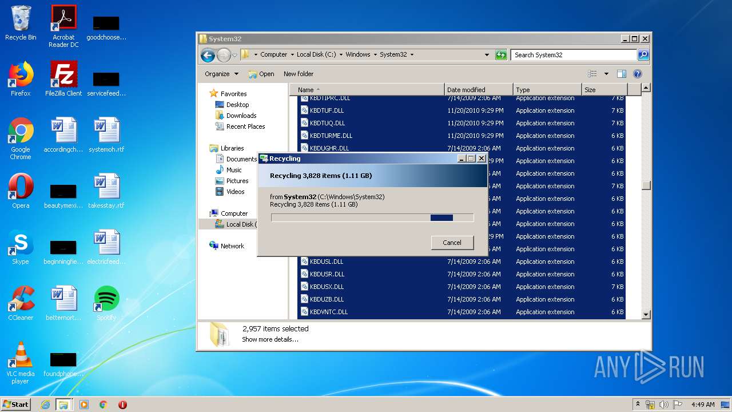Viewport: 732px width, 412px height.
Task: Show the preview pane icon
Action: click(622, 74)
